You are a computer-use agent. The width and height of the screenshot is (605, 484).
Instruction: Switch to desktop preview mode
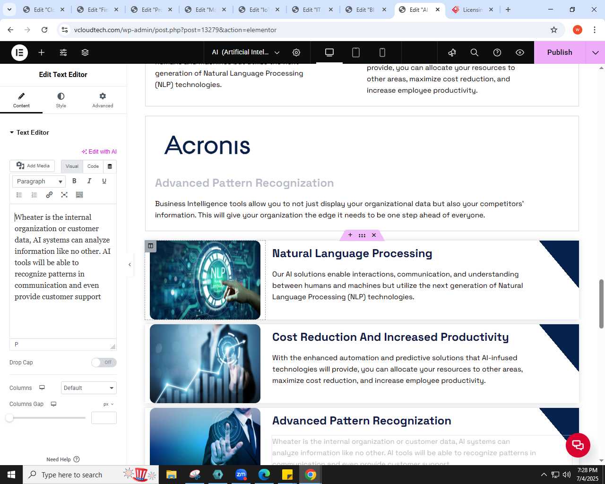tap(329, 52)
